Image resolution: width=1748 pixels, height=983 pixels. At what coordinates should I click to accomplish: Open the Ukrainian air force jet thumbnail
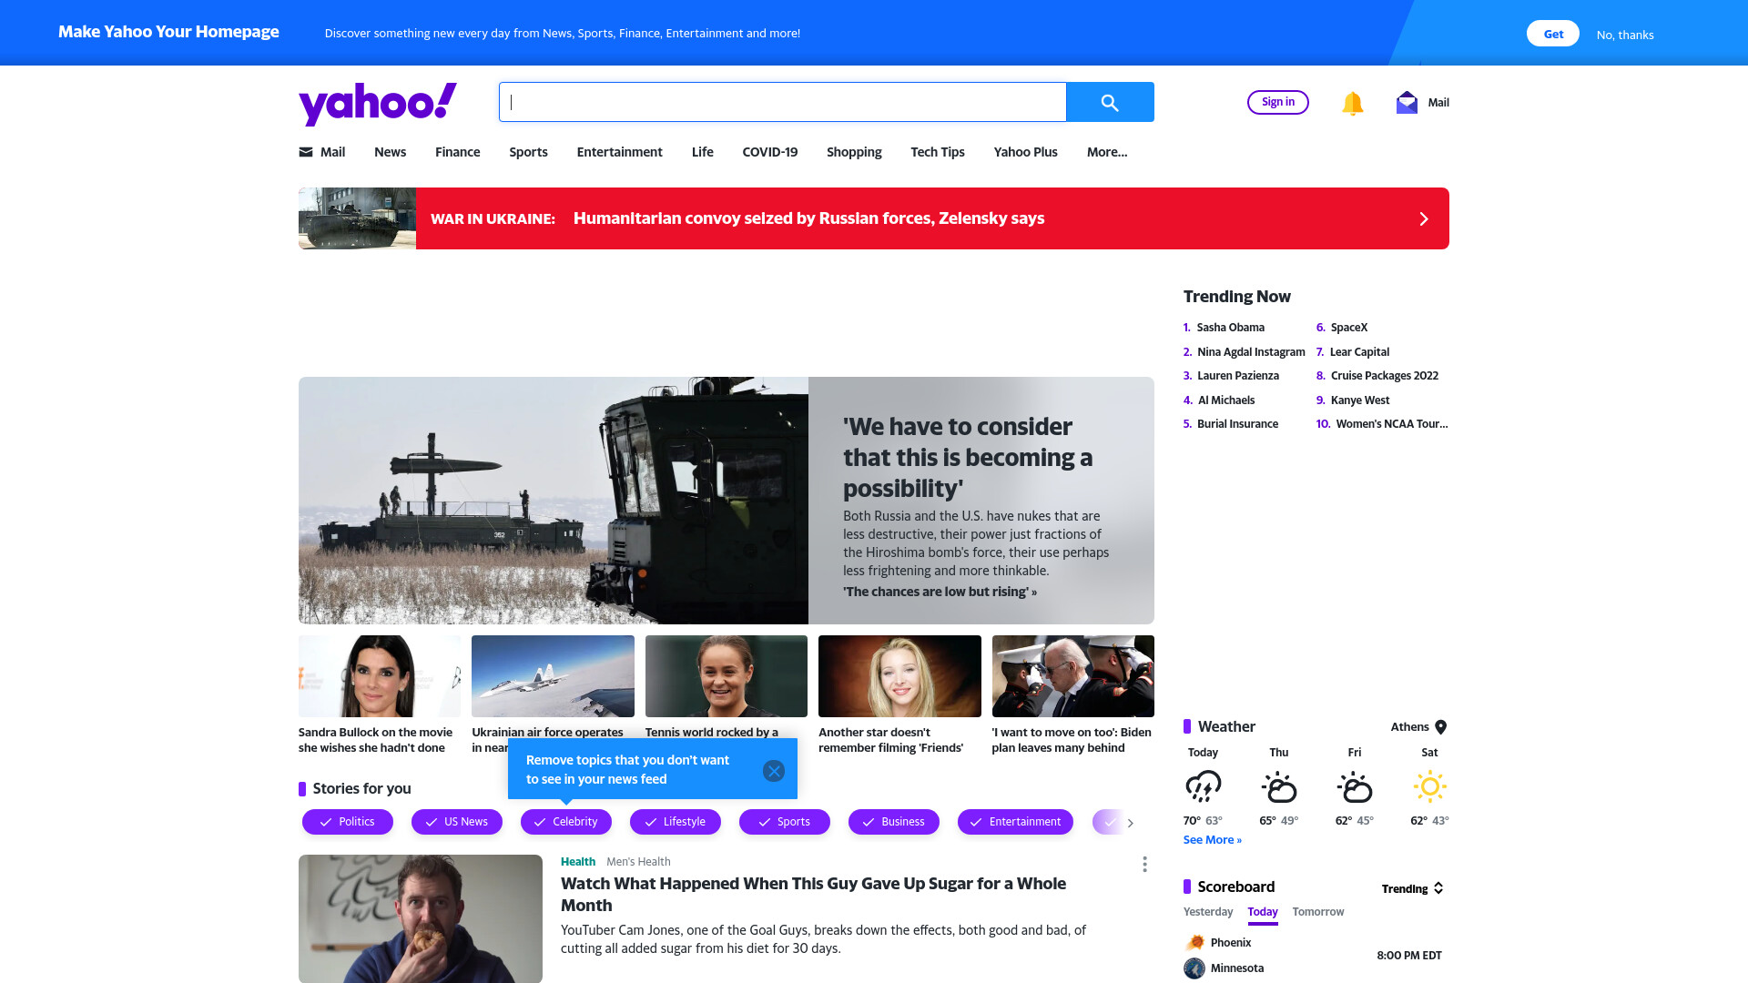pyautogui.click(x=553, y=676)
